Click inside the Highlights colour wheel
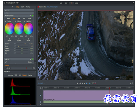The image size is (140, 108). click(x=29, y=29)
